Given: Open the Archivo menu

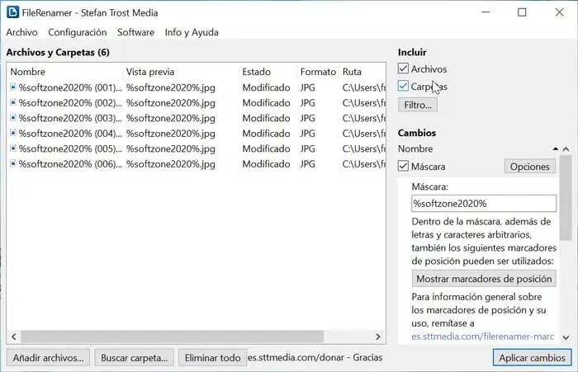Looking at the screenshot, I should 21,32.
